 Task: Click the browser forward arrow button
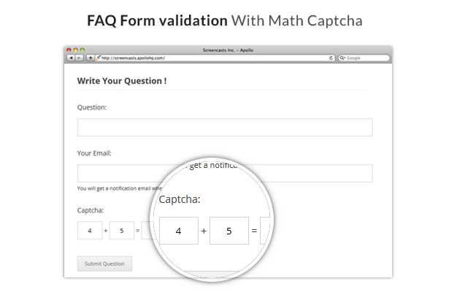(x=79, y=58)
